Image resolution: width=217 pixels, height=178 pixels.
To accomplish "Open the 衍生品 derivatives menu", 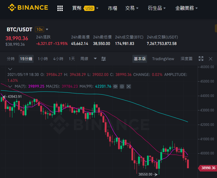I will (x=157, y=8).
